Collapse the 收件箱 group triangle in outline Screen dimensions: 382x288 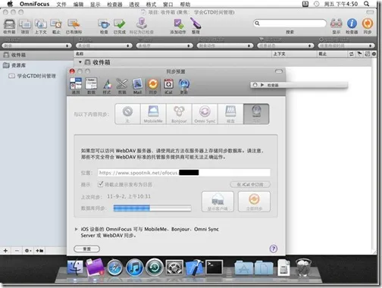(80, 62)
